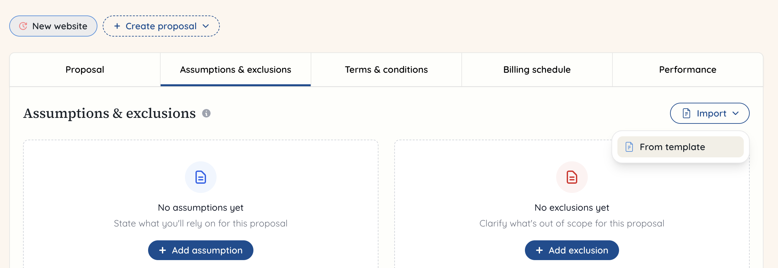Click the document icon beside From template
Viewport: 778px width, 268px height.
tap(629, 147)
